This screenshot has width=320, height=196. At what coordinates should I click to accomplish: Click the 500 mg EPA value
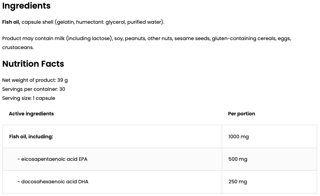coord(238,159)
